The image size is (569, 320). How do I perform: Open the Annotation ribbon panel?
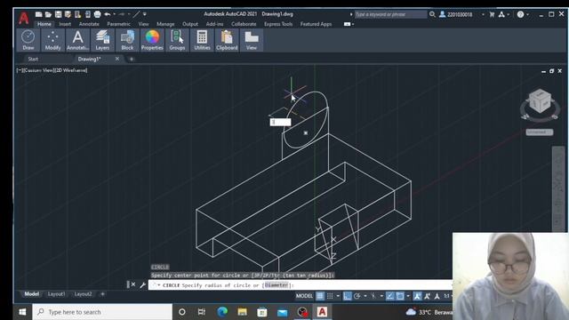point(77,40)
